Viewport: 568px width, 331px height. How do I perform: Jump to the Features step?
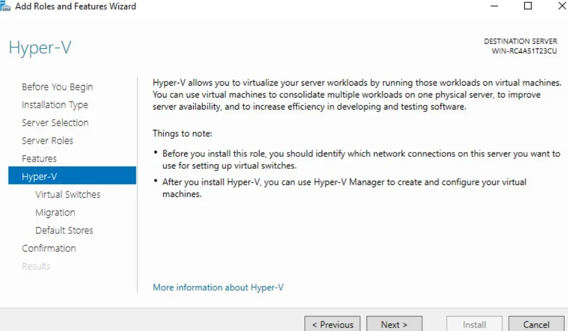pos(39,159)
